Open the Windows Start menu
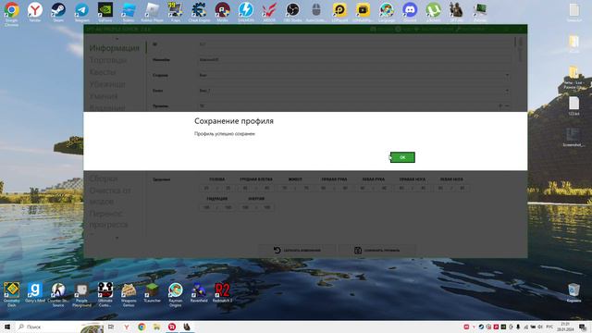The width and height of the screenshot is (592, 333). 7,327
